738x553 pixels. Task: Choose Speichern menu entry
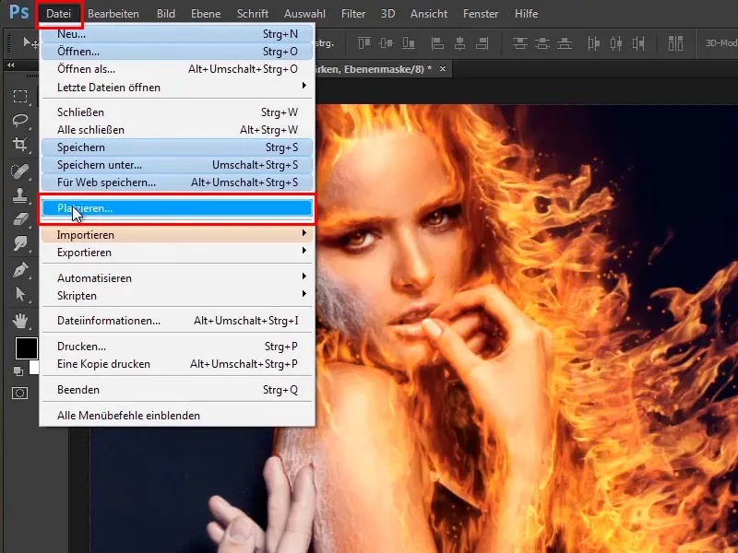coord(177,147)
